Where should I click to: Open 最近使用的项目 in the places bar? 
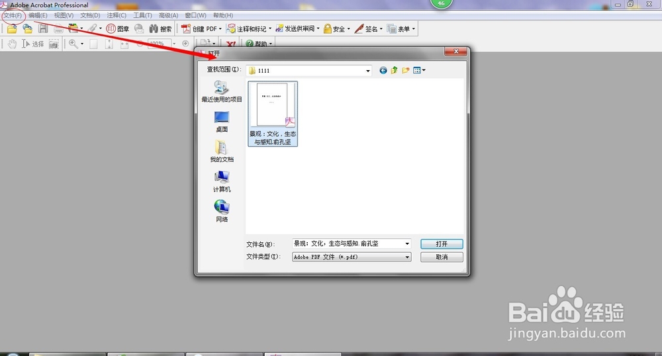coord(222,91)
